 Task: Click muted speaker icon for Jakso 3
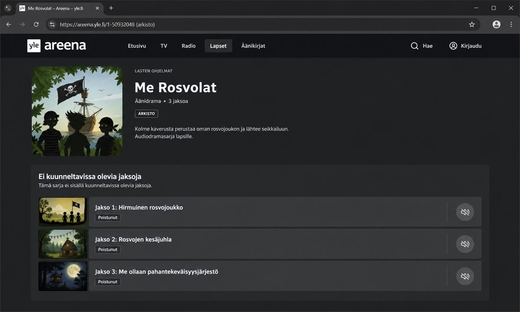click(465, 276)
